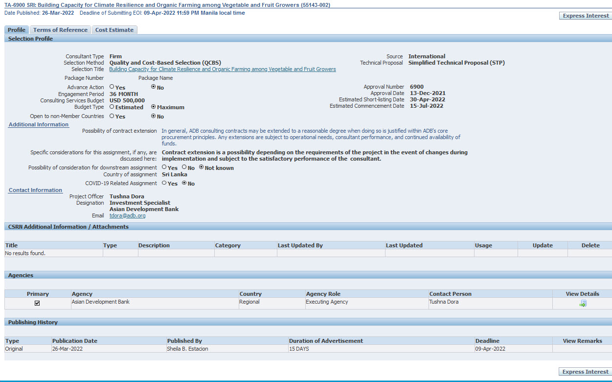The image size is (612, 382).
Task: Switch to the Terms of Reference tab
Action: [60, 30]
